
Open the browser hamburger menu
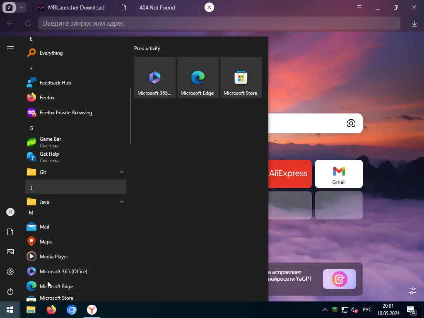coord(359,7)
